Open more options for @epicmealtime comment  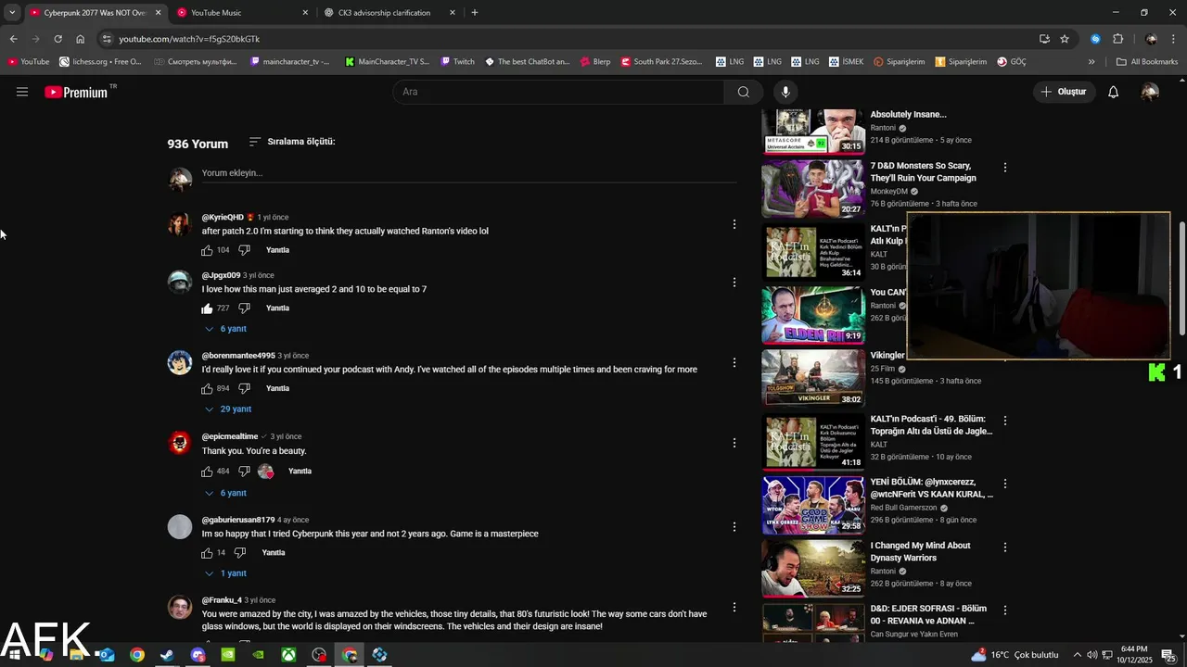(734, 443)
